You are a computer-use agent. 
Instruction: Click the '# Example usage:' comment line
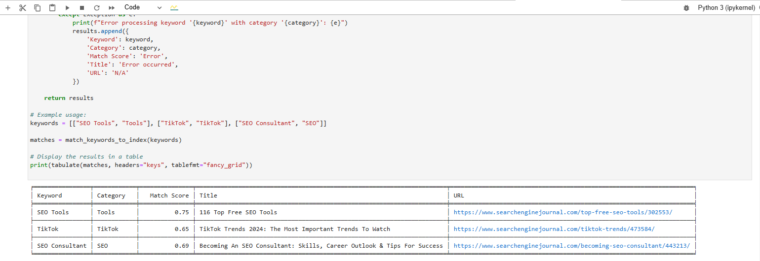(x=58, y=115)
